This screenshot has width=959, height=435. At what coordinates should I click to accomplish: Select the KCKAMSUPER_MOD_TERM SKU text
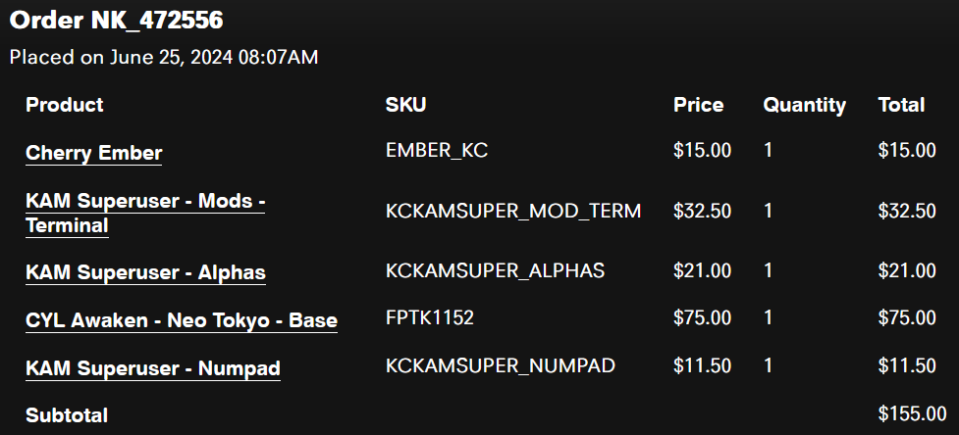click(x=513, y=211)
